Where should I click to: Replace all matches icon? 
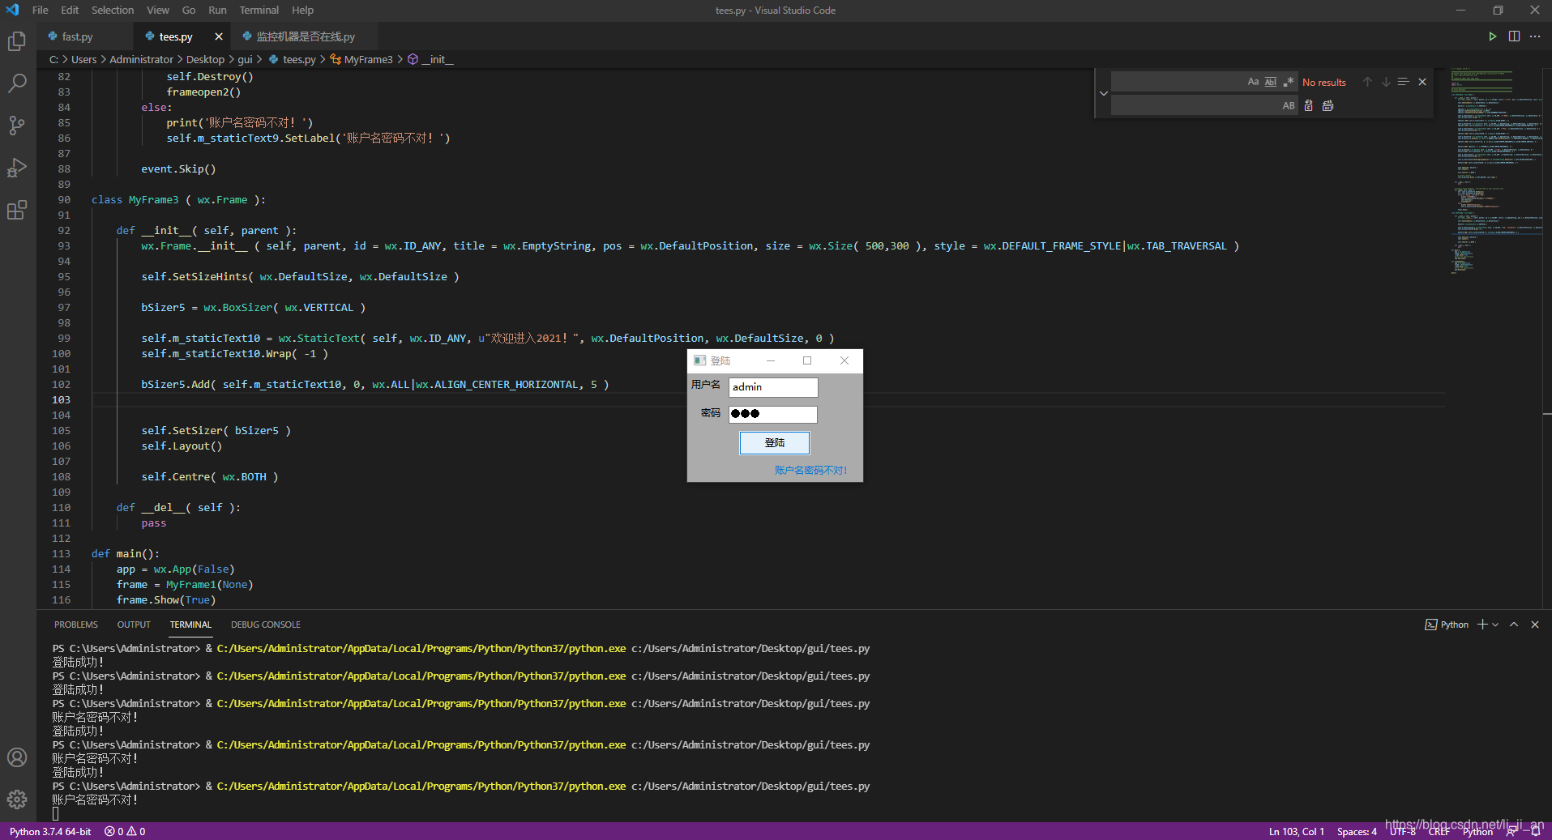click(1328, 105)
